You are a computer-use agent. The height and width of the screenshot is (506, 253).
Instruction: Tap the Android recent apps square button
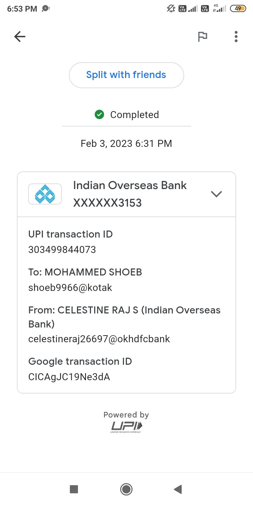click(74, 489)
